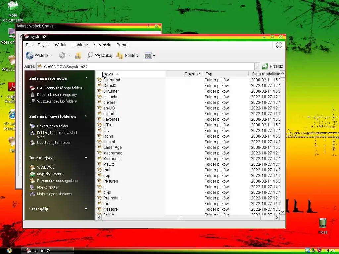Screen dimensions: 339x254
Task: Click folder icon next to Restore
Action: (99, 209)
